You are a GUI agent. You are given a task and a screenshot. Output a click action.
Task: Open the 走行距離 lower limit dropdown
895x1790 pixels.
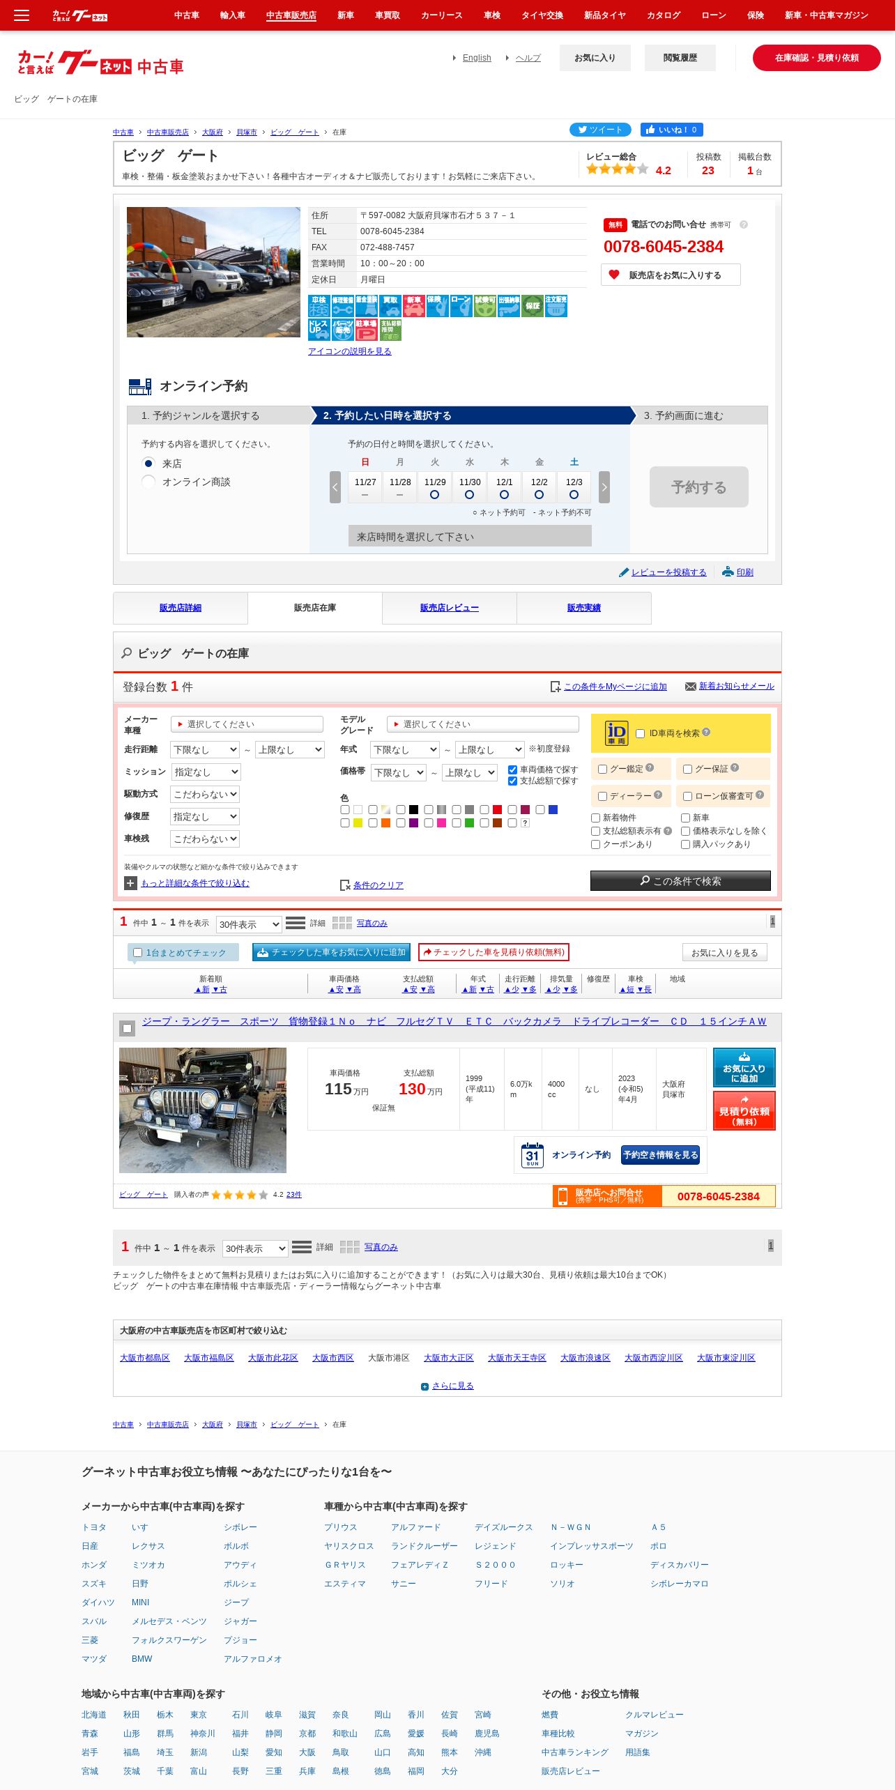tap(205, 749)
